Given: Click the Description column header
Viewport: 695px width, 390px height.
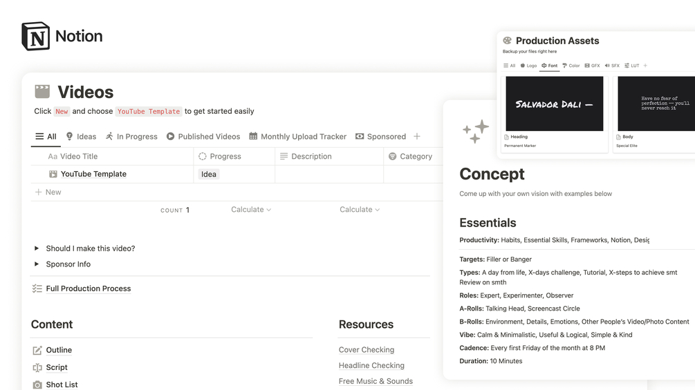Looking at the screenshot, I should pyautogui.click(x=306, y=157).
